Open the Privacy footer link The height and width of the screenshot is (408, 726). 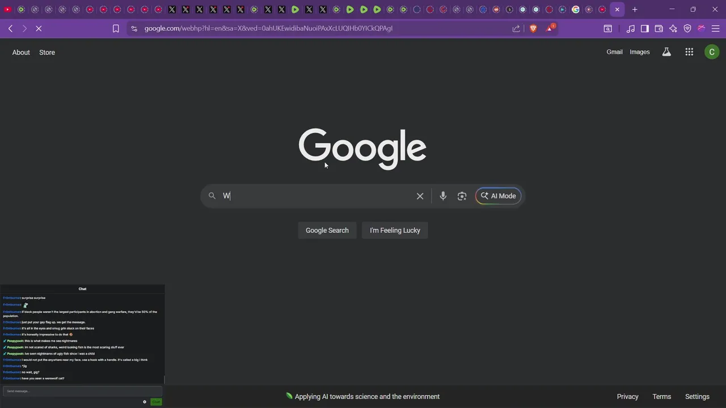pos(627,397)
